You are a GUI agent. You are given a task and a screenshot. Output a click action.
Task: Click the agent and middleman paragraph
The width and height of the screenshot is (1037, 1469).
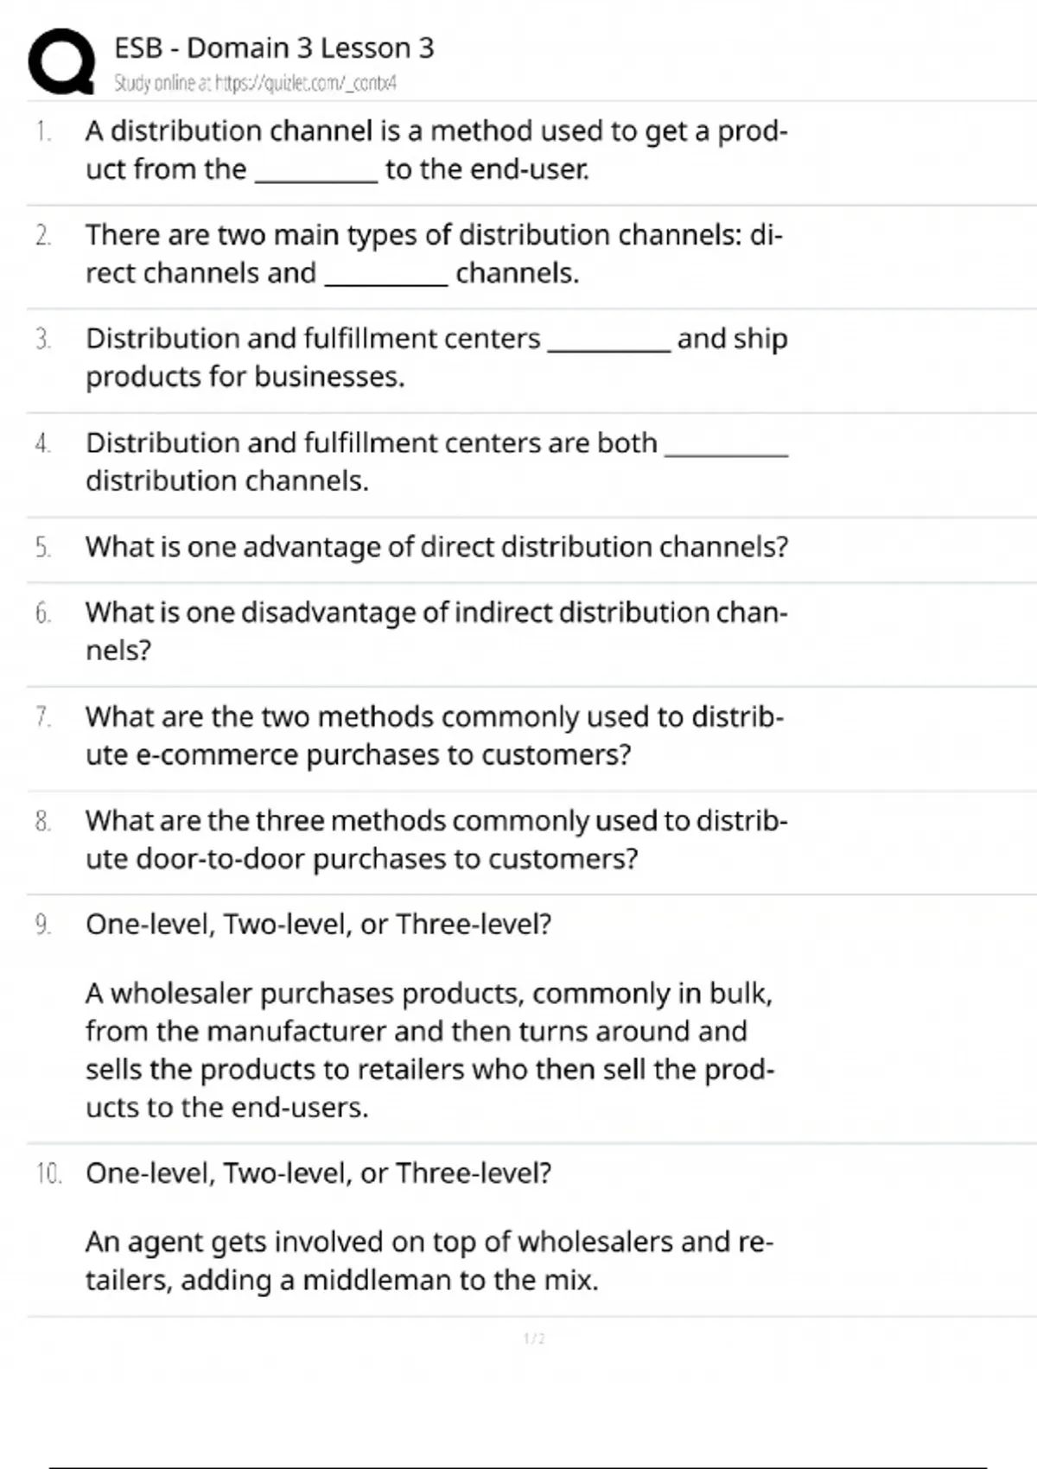click(429, 1261)
